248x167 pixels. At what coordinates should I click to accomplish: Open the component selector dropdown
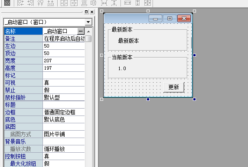[88, 22]
